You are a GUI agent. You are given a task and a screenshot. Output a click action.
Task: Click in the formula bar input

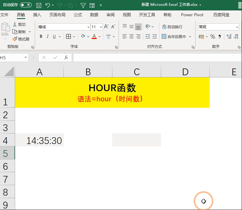coord(157,57)
